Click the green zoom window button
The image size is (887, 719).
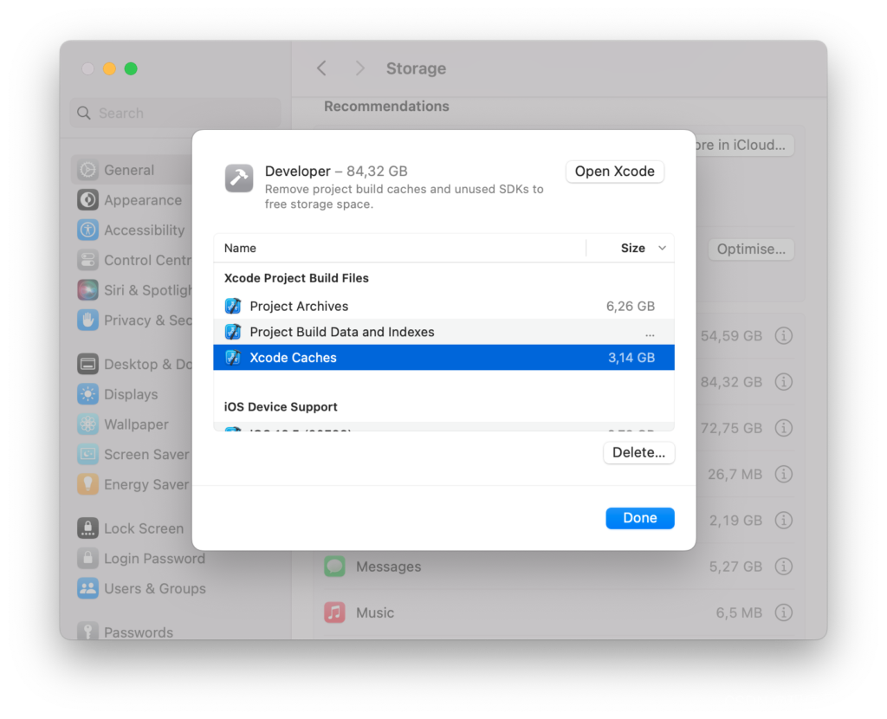click(x=131, y=68)
